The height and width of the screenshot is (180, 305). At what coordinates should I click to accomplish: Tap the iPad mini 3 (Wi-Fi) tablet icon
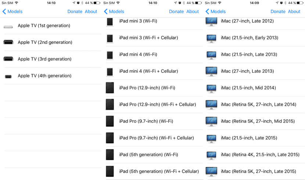click(110, 22)
